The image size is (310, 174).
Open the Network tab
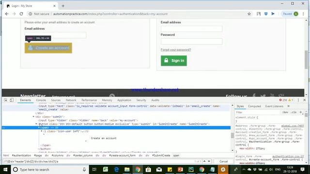point(71,100)
